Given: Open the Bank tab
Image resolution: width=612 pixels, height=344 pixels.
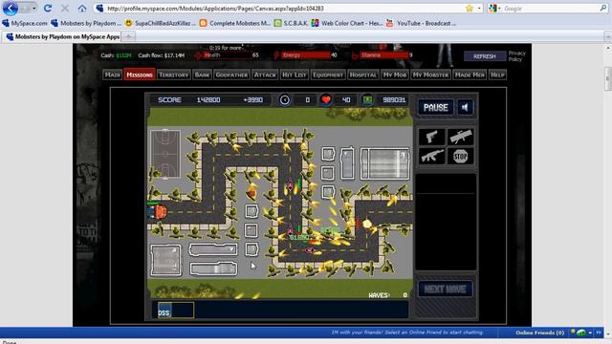Looking at the screenshot, I should (202, 75).
